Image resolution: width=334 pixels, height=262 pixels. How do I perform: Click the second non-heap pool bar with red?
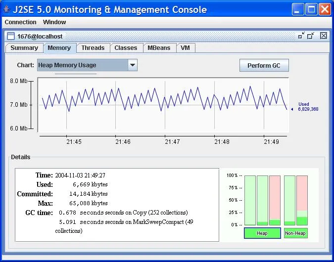[x=302, y=200]
